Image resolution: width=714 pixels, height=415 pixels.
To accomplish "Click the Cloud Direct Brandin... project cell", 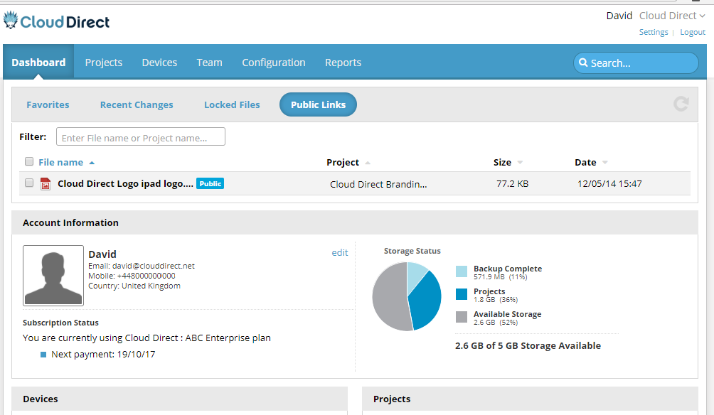I will (378, 184).
